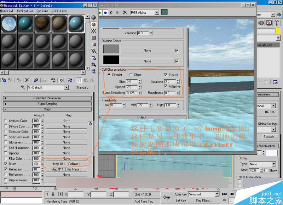Toggle Show Map in Viewport
Image resolution: width=283 pixels, height=205 pixels.
(x=71, y=80)
